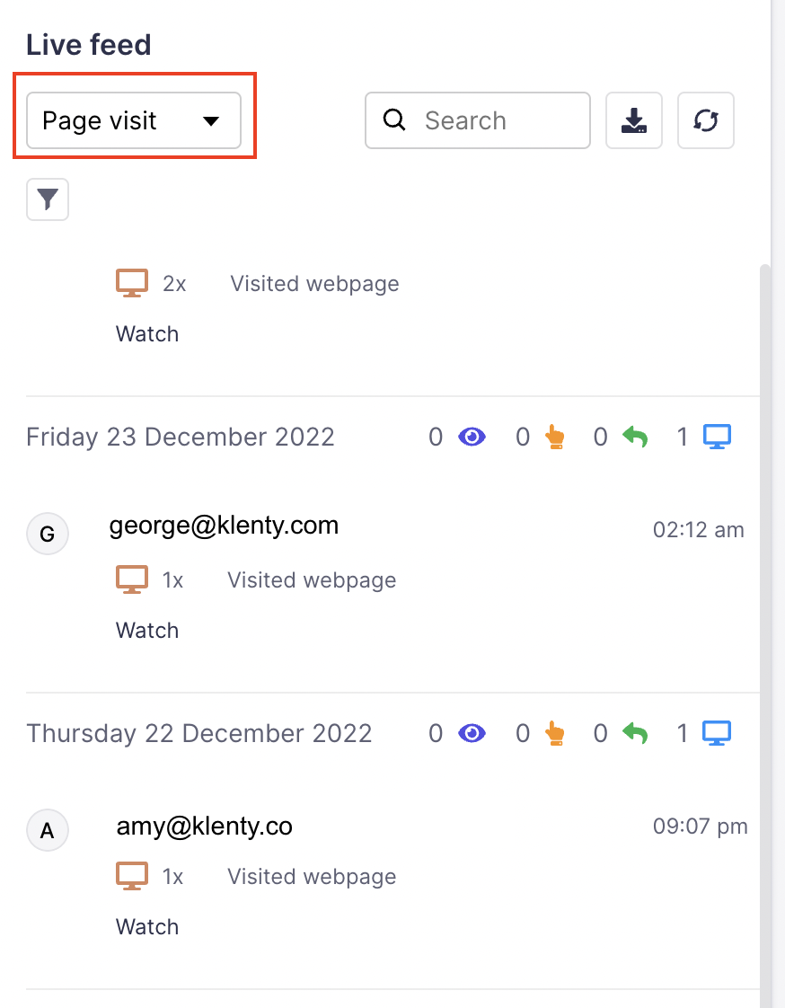This screenshot has height=1008, width=785.
Task: Click Watch under george@klenty.com
Action: tap(147, 631)
